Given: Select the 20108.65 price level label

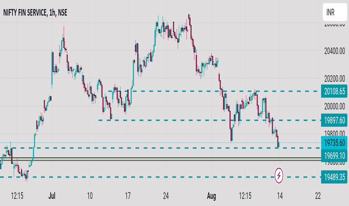Looking at the screenshot, I should point(334,91).
